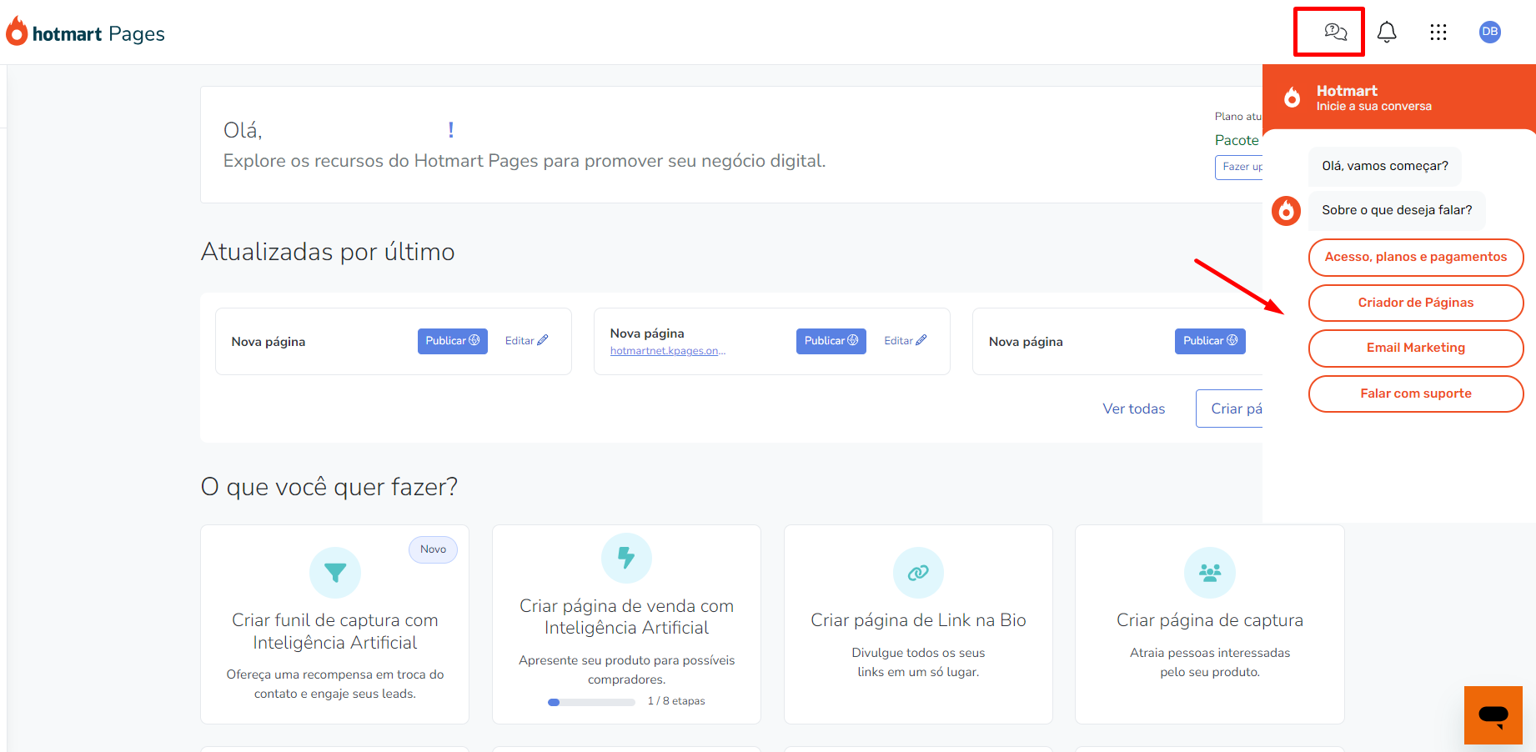Choose Criador de Páginas in chat

pos(1416,303)
